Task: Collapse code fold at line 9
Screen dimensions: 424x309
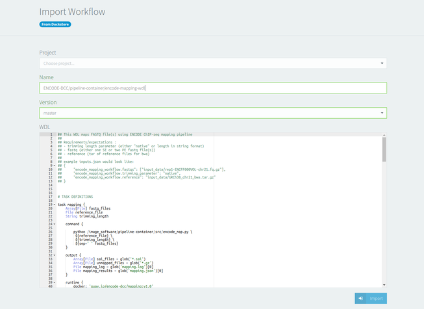Action: point(55,166)
